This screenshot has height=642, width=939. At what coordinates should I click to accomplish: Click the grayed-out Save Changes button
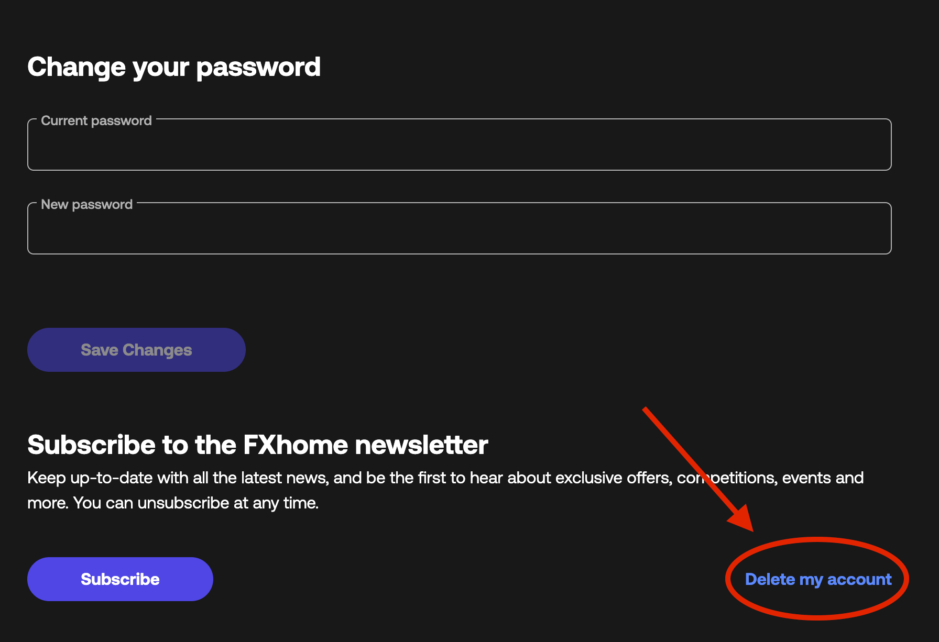coord(136,349)
